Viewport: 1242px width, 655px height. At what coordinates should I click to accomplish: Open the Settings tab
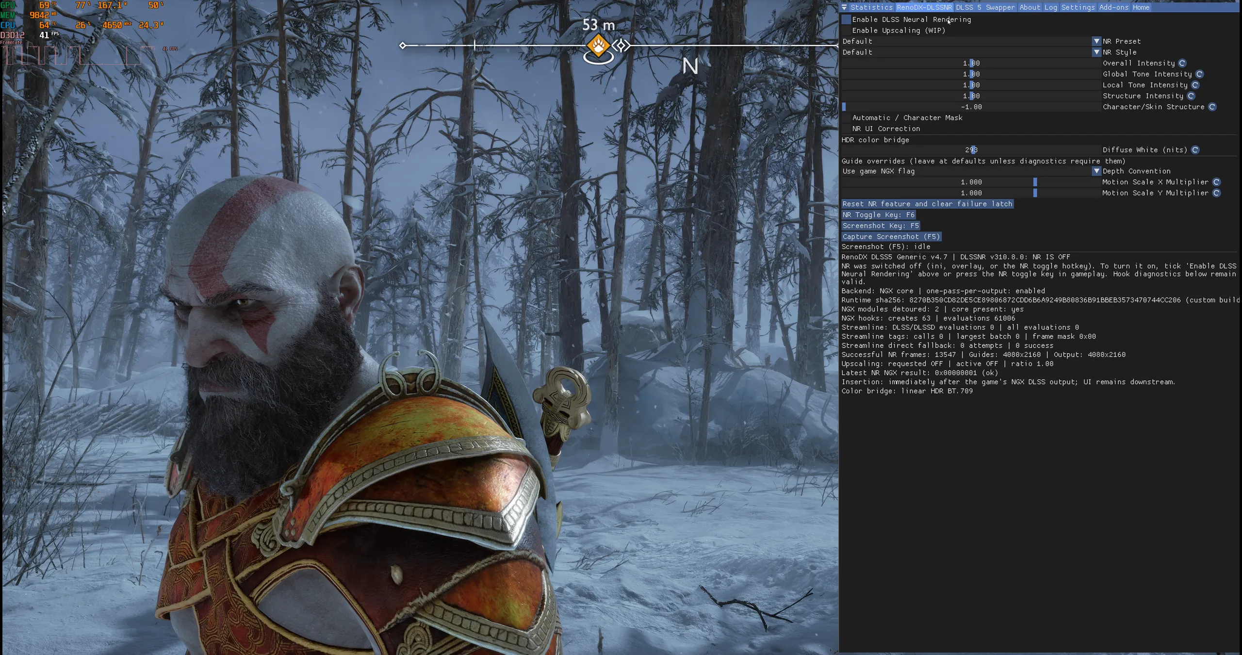(x=1078, y=7)
